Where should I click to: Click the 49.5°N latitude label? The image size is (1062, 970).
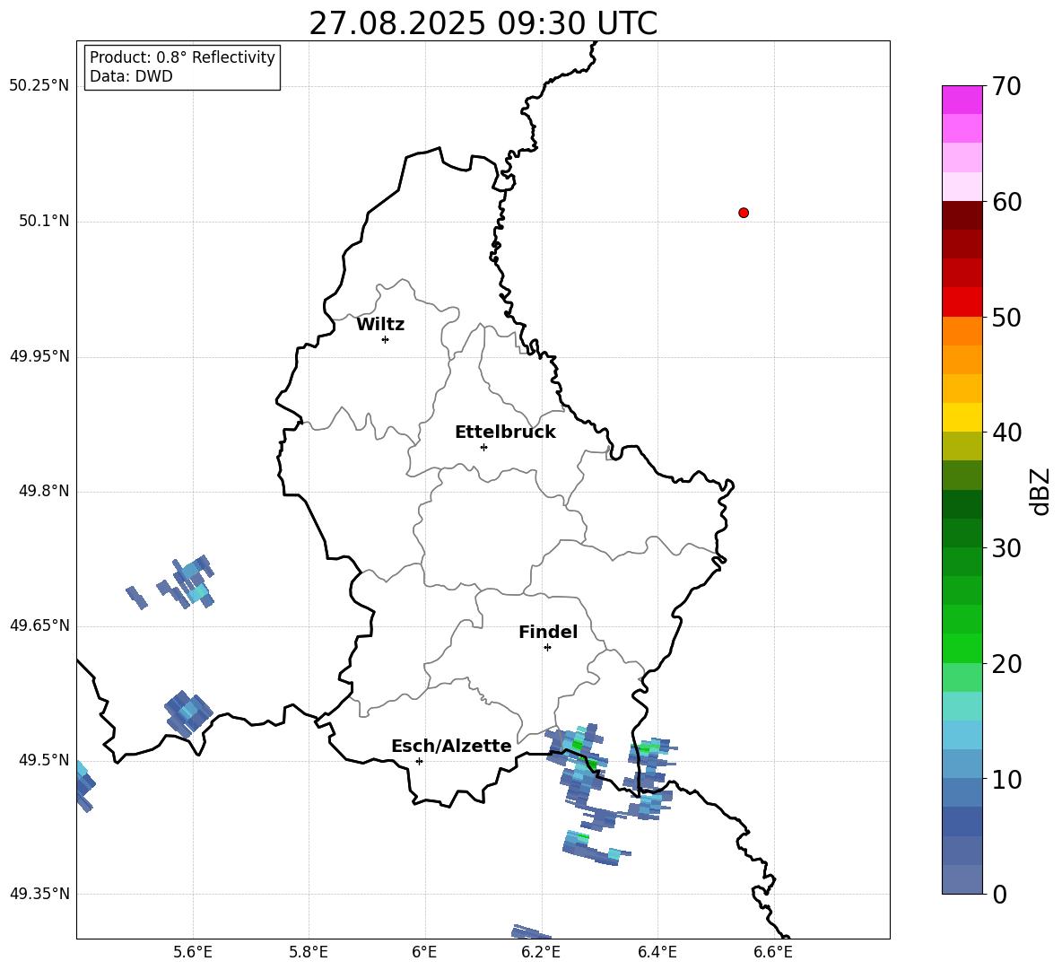[44, 760]
